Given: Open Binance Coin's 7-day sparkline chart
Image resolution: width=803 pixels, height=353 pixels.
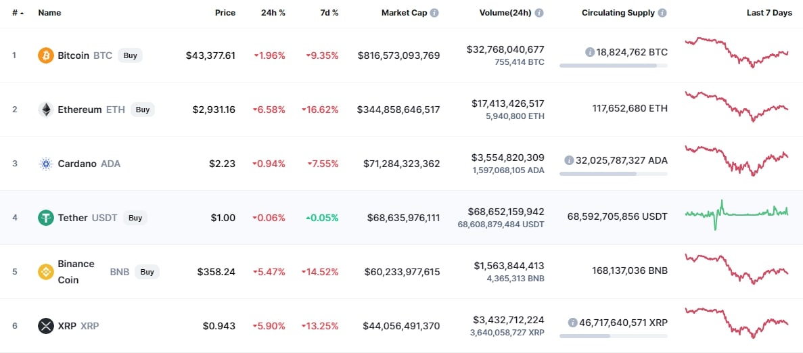Looking at the screenshot, I should 737,269.
